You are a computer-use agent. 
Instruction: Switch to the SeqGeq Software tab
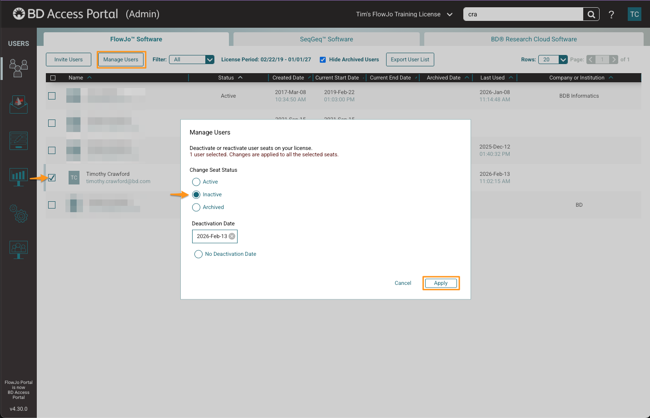326,39
